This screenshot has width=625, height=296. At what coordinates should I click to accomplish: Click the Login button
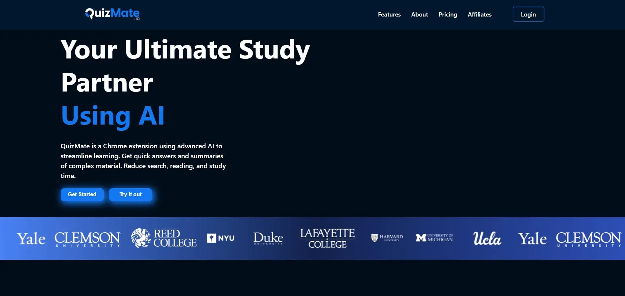(528, 14)
